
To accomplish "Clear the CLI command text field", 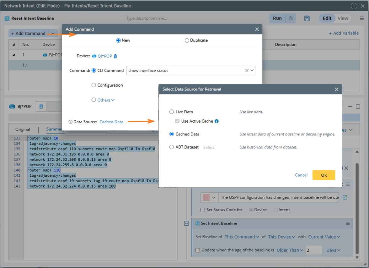I will [x=247, y=71].
